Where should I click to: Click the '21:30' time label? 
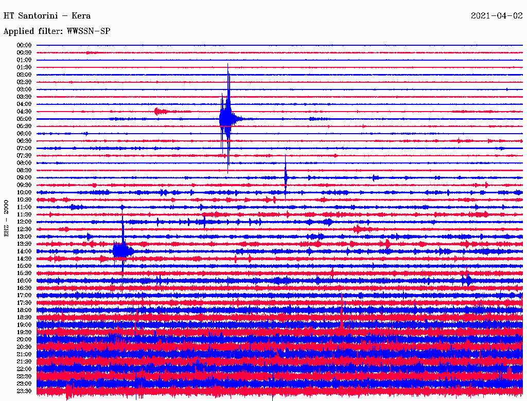24,362
